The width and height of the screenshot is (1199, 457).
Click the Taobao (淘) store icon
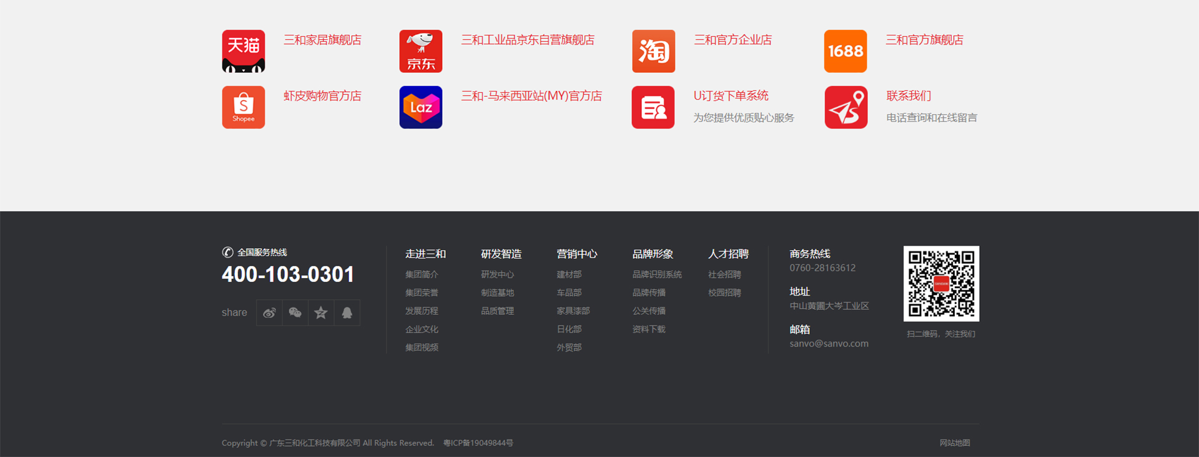(x=653, y=51)
